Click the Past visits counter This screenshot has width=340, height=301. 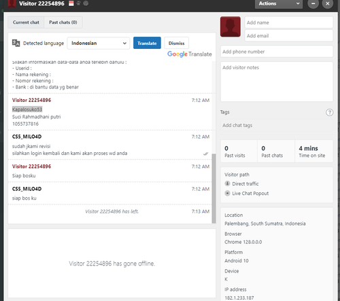tap(239, 151)
